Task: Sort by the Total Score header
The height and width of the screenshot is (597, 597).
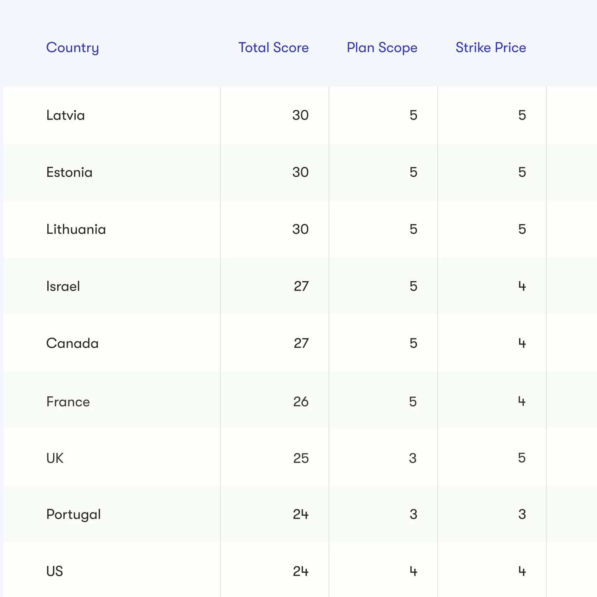Action: 274,48
